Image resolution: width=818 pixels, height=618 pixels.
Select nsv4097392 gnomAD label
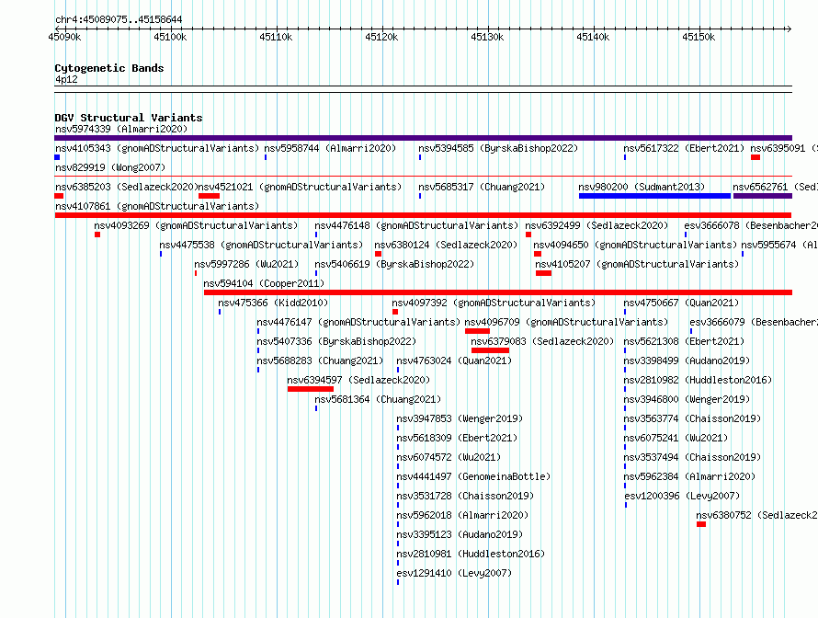coord(494,303)
